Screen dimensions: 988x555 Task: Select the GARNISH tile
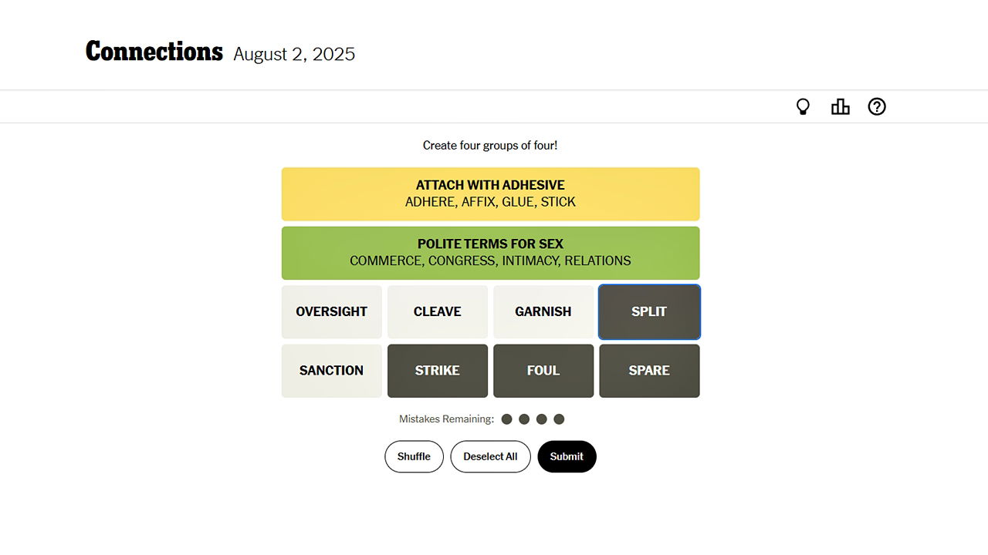(543, 311)
